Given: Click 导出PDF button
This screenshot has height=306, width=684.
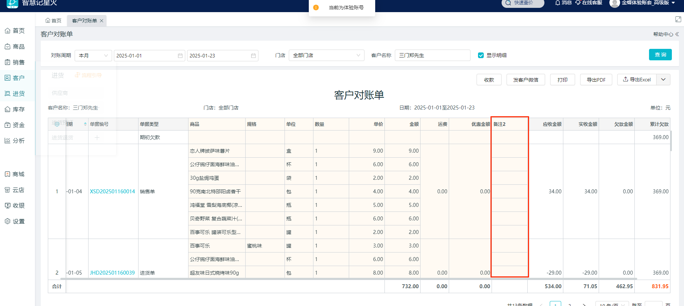Looking at the screenshot, I should 596,80.
